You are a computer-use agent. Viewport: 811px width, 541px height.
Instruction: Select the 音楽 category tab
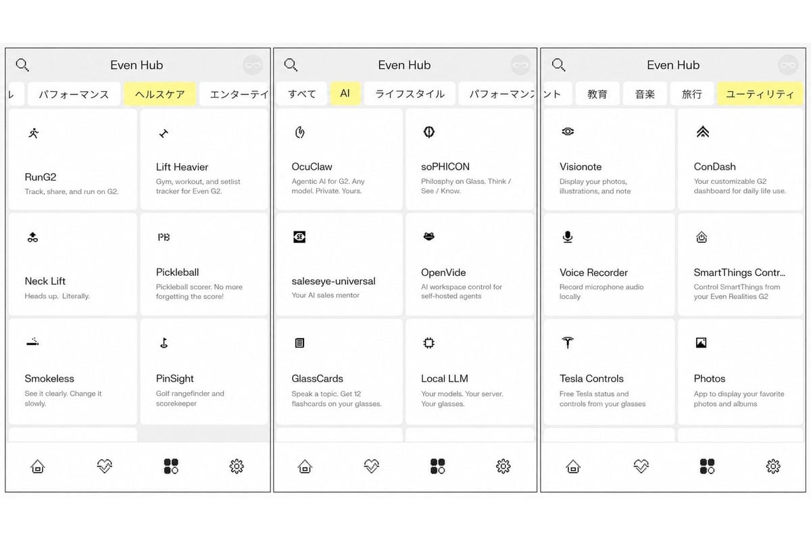point(645,94)
